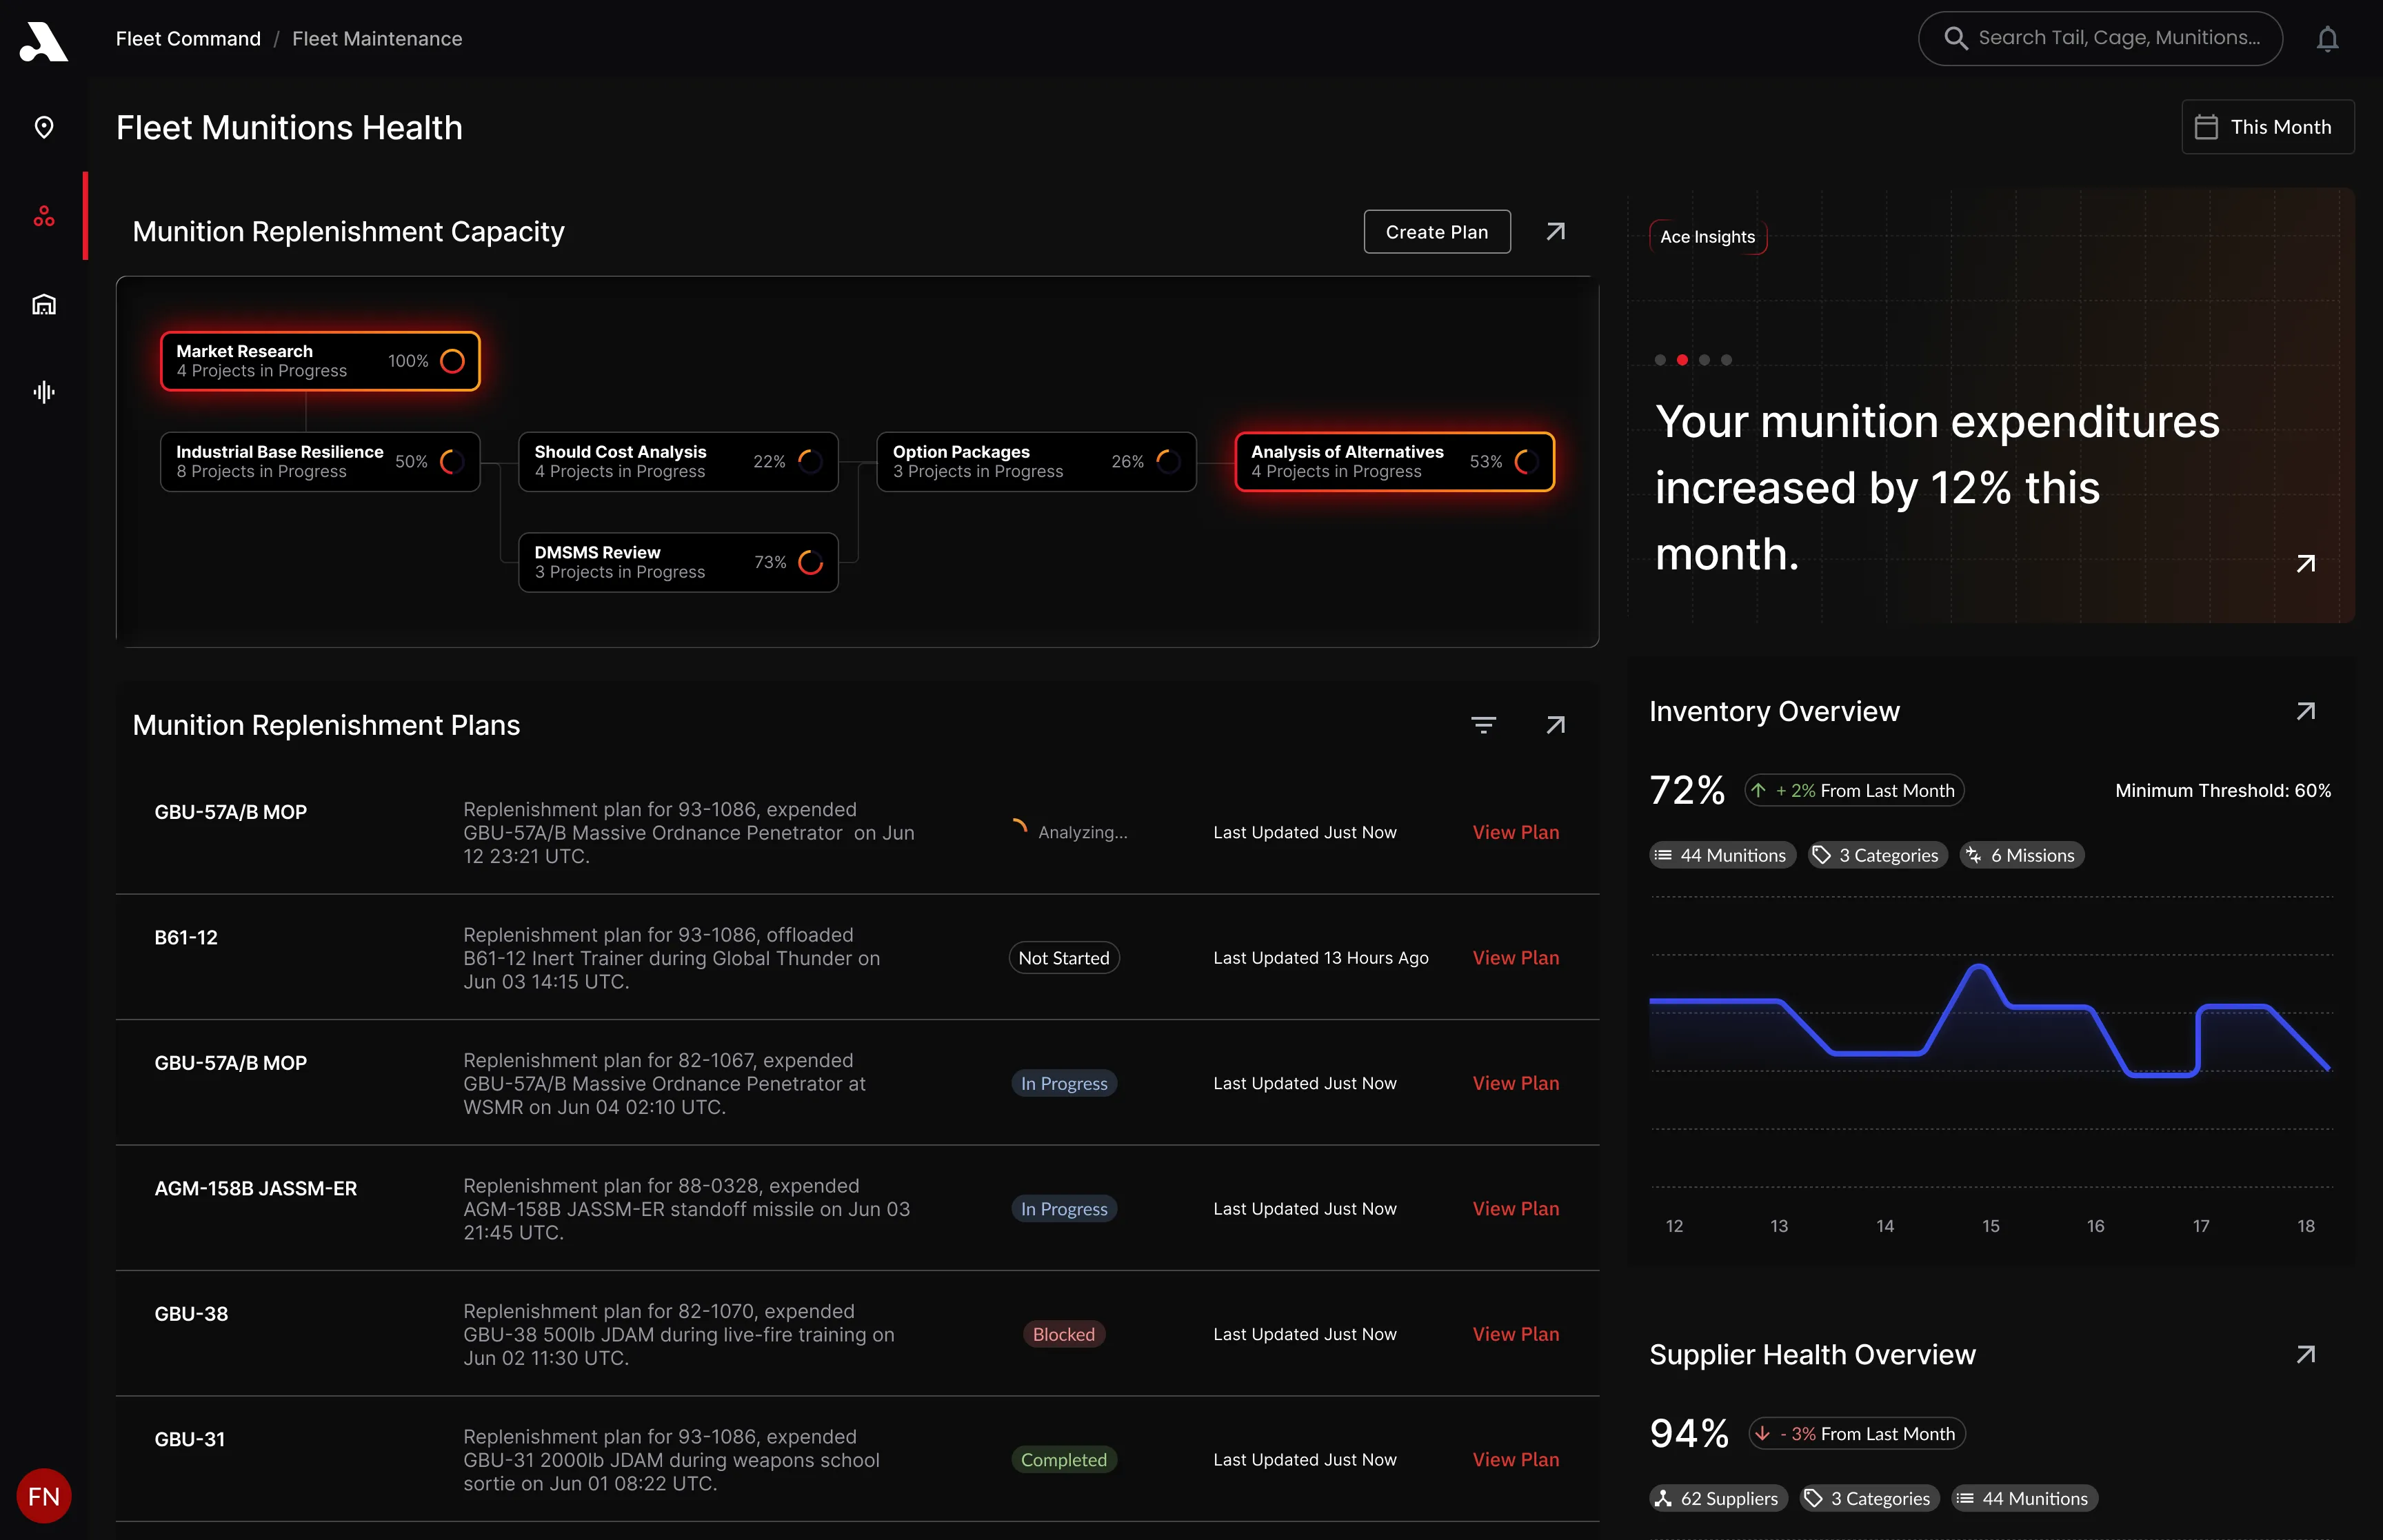The height and width of the screenshot is (1540, 2383).
Task: Click the Create Plan button
Action: [x=1437, y=232]
